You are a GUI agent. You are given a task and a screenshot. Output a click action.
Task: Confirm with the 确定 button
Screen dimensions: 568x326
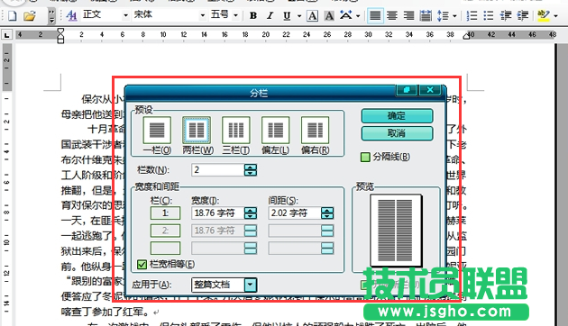point(397,116)
